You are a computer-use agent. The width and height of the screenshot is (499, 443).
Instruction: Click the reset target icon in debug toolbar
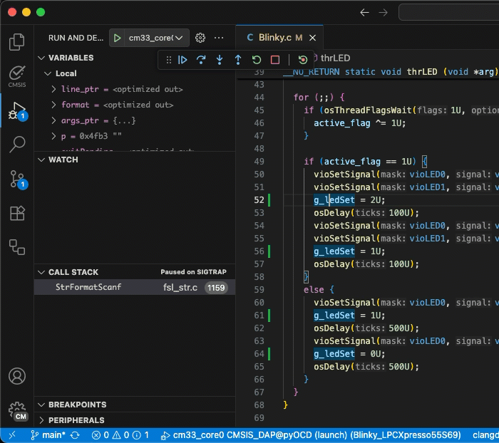pyautogui.click(x=303, y=60)
